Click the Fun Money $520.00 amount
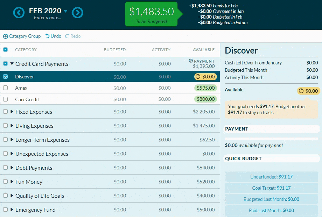Image resolution: width=322 pixels, height=217 pixels. (205, 182)
